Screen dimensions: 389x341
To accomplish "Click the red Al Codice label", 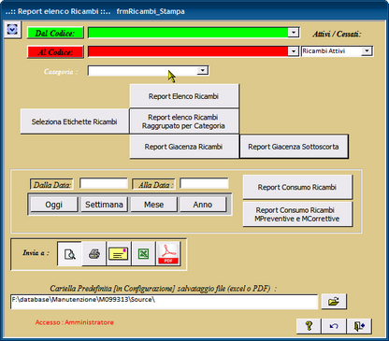I will [x=55, y=52].
